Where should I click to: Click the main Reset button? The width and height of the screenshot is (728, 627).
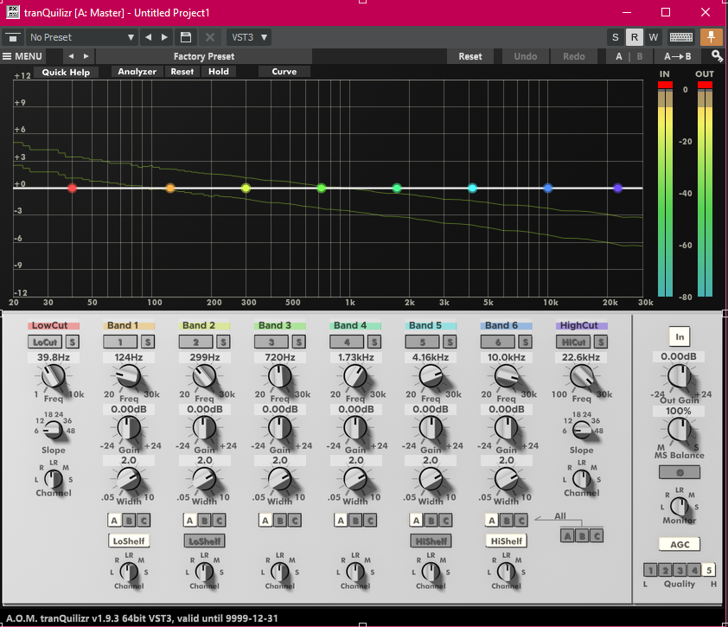click(470, 56)
